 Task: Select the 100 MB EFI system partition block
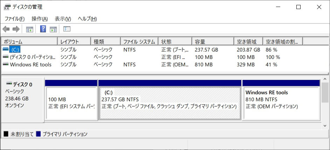click(71, 103)
